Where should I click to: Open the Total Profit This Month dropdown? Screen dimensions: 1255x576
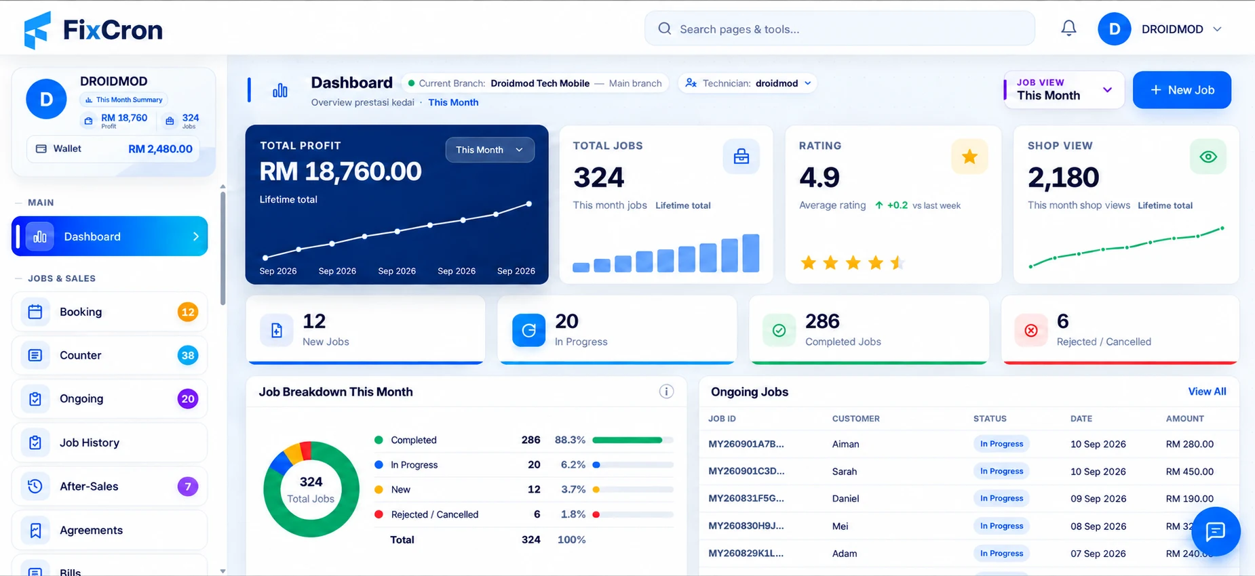click(490, 150)
